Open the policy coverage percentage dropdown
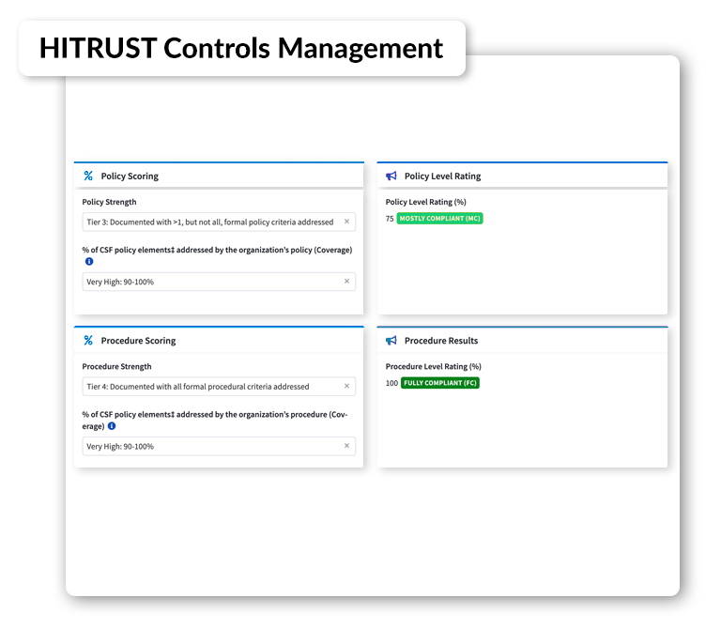Image resolution: width=721 pixels, height=628 pixels. pyautogui.click(x=219, y=282)
